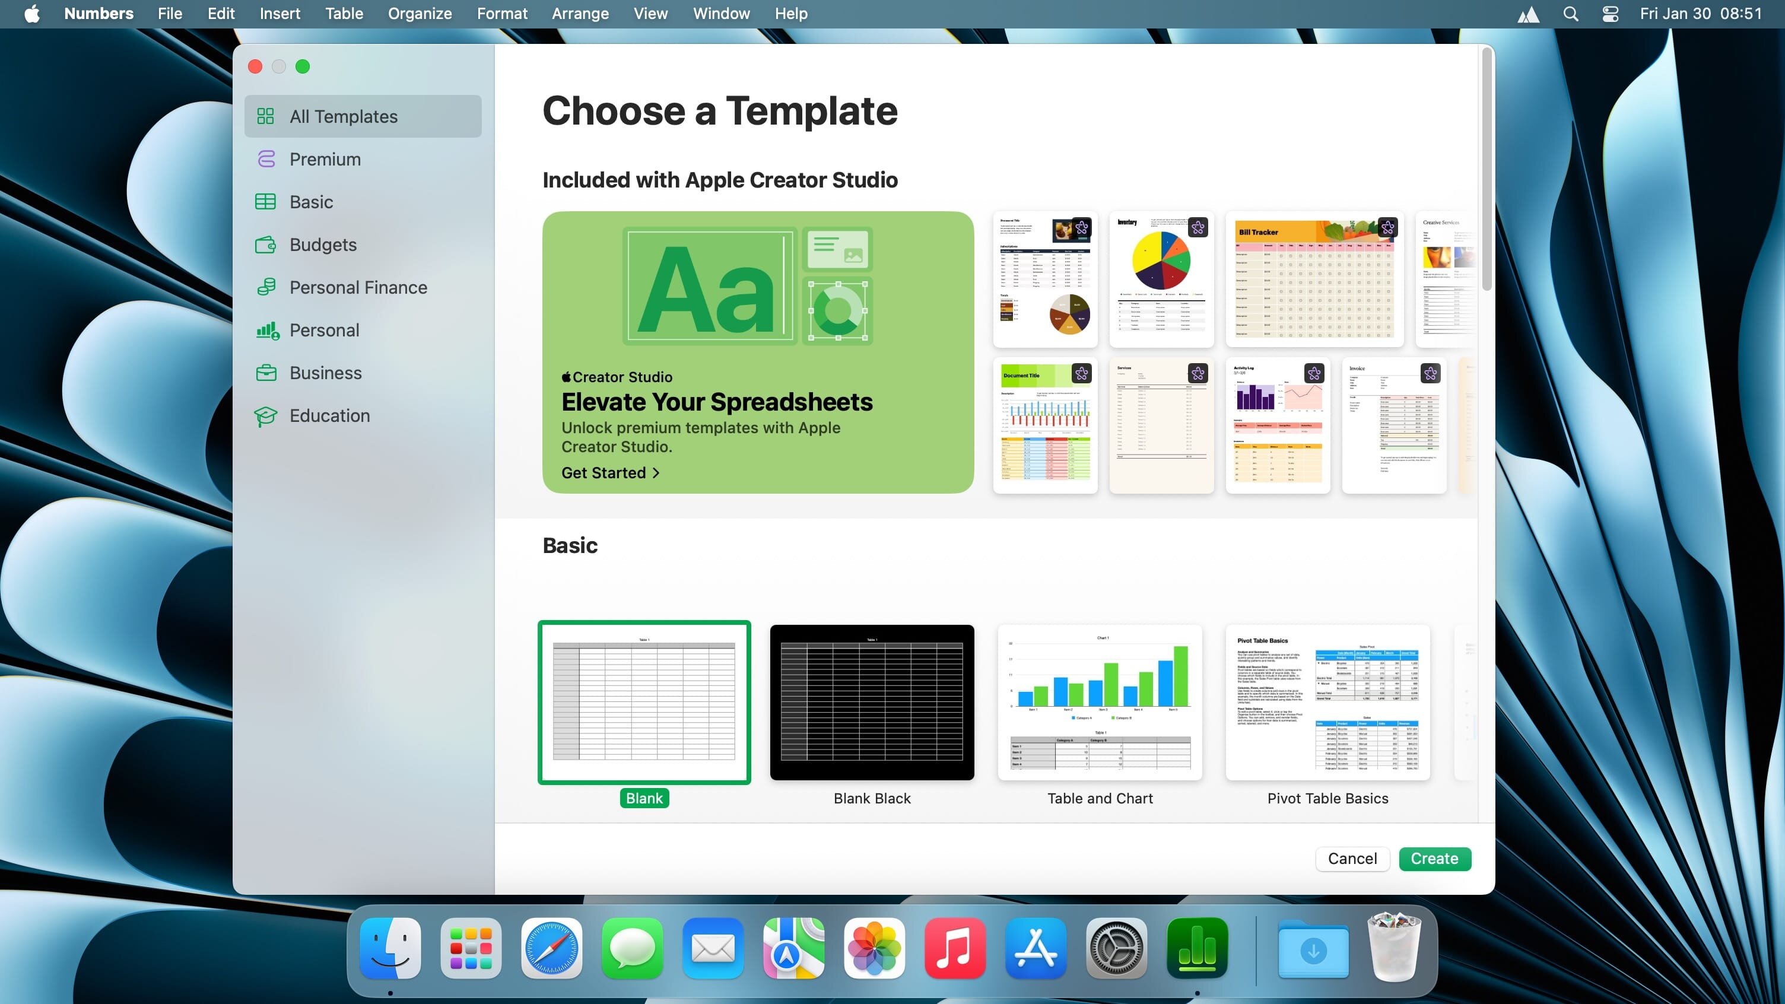The height and width of the screenshot is (1004, 1785).
Task: Click the All Templates grid icon
Action: [266, 116]
